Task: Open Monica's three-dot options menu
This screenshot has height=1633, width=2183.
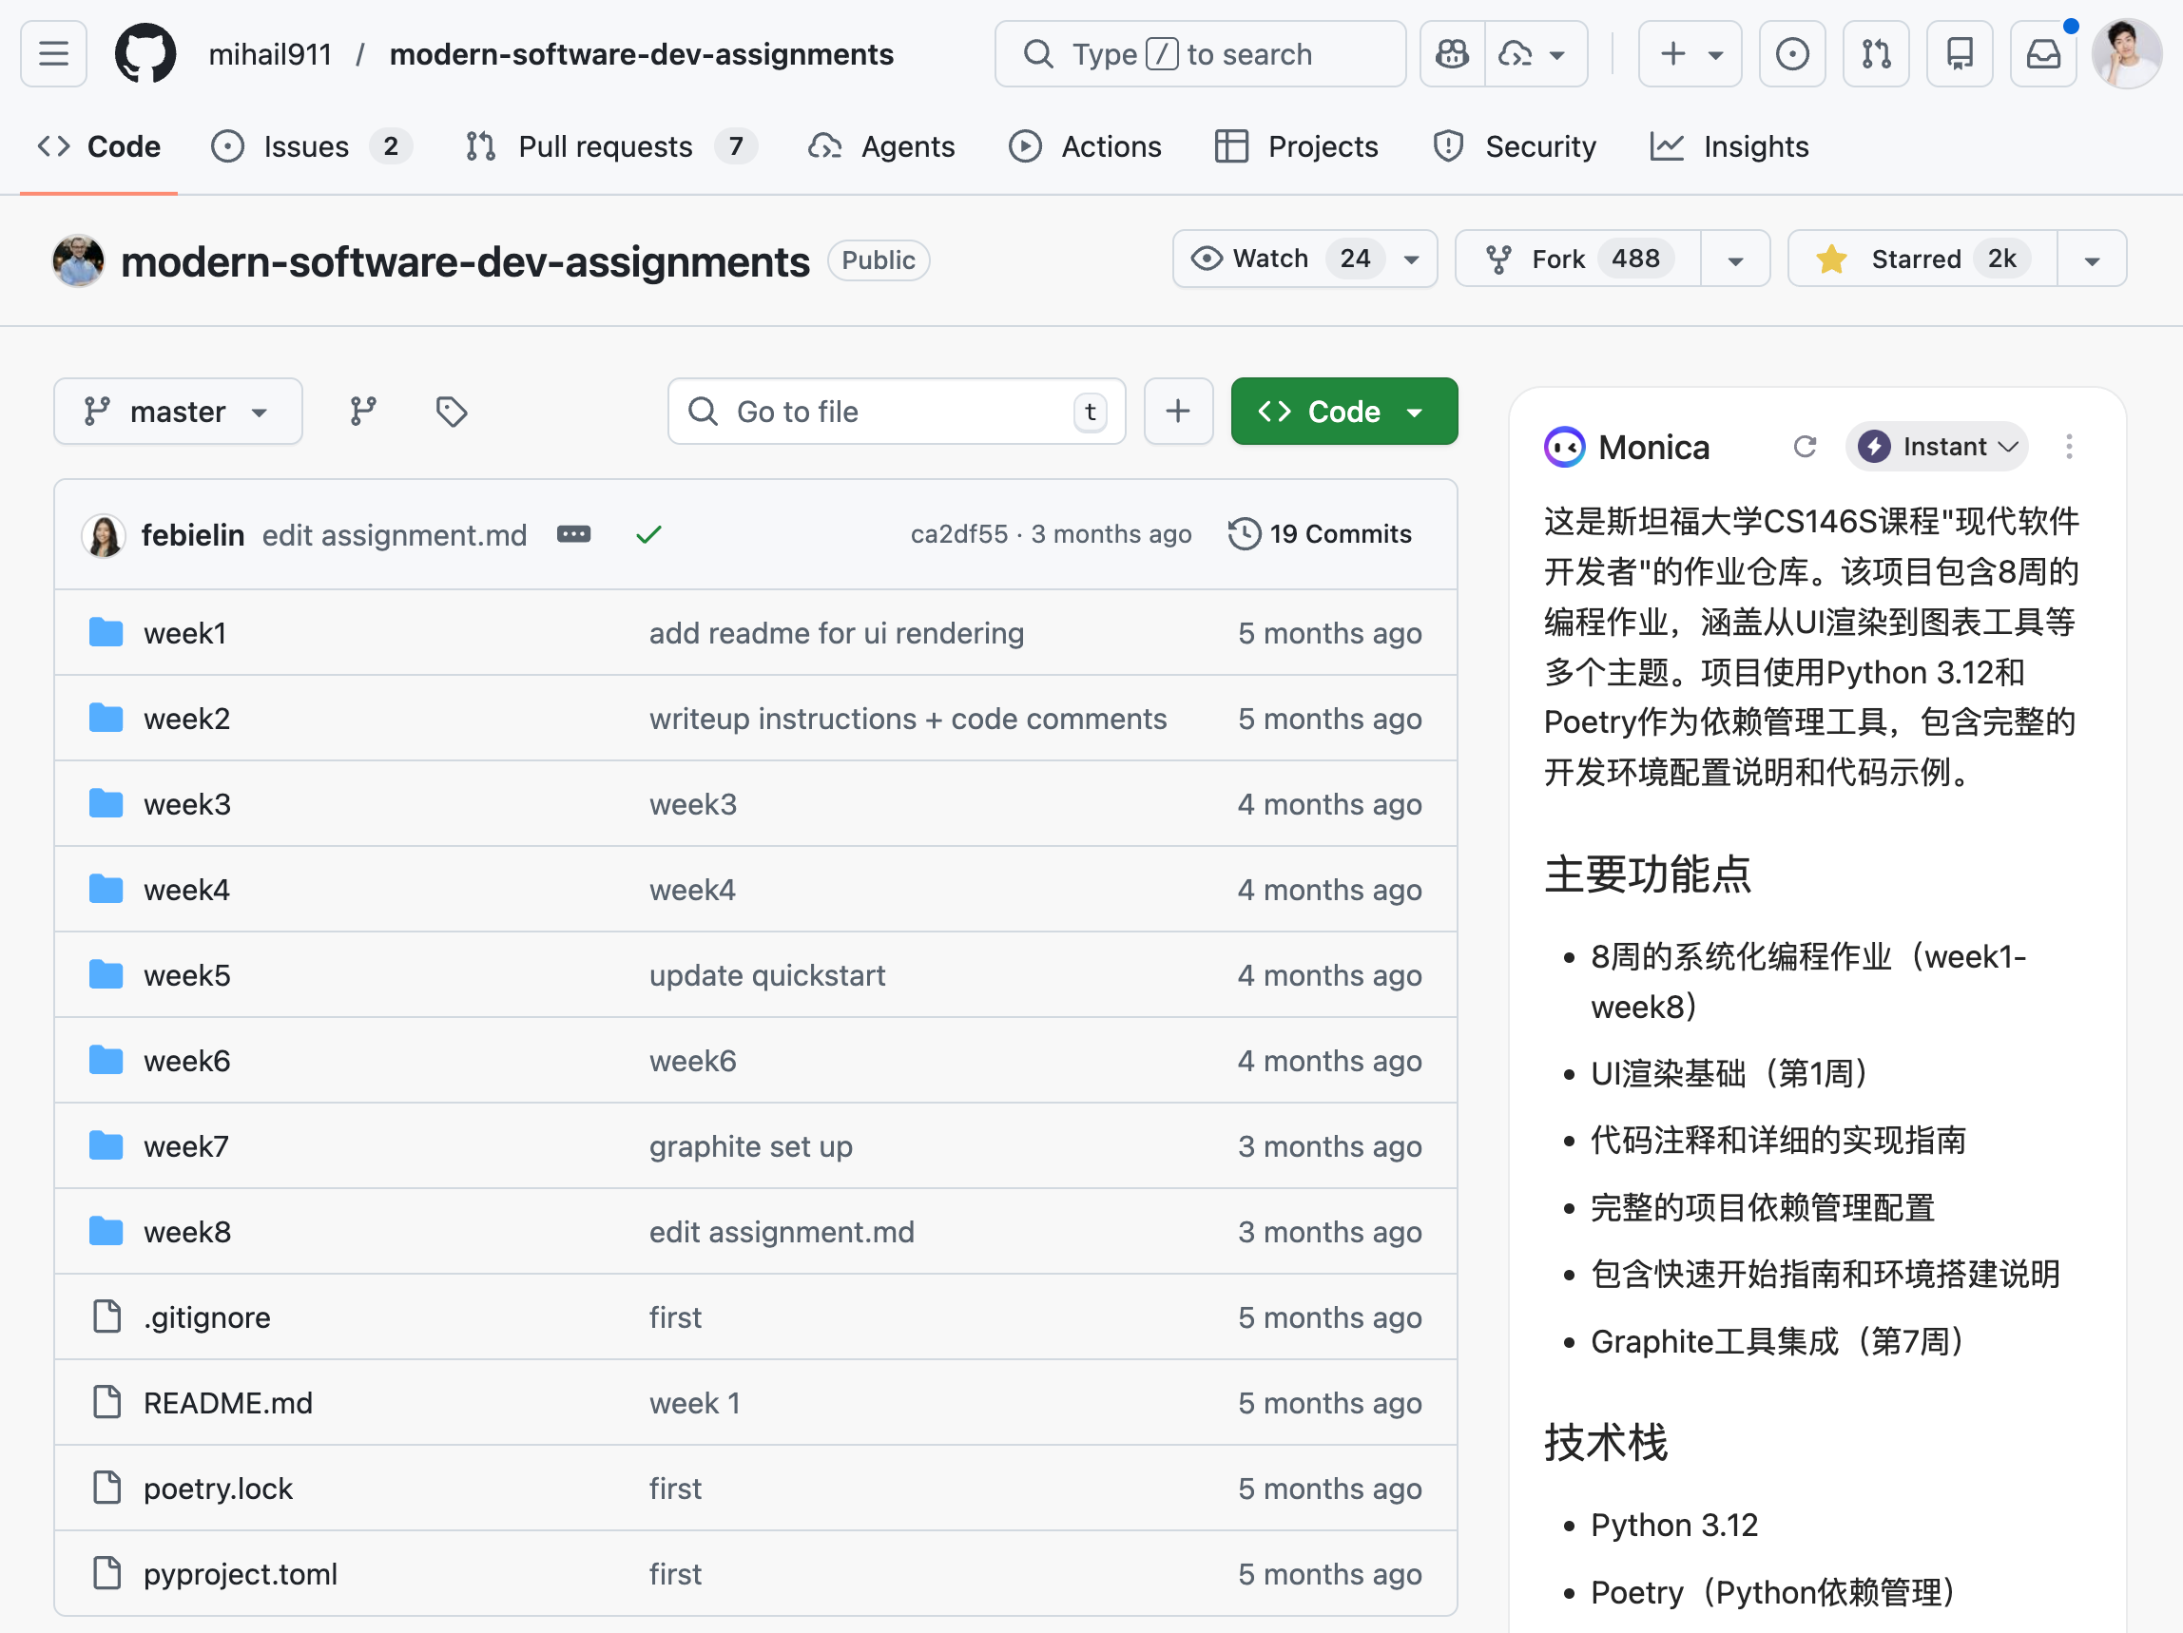Action: [2069, 447]
